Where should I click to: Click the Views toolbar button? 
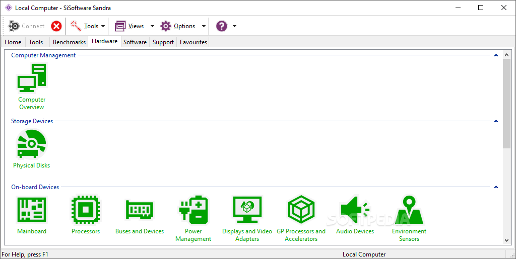(x=130, y=26)
